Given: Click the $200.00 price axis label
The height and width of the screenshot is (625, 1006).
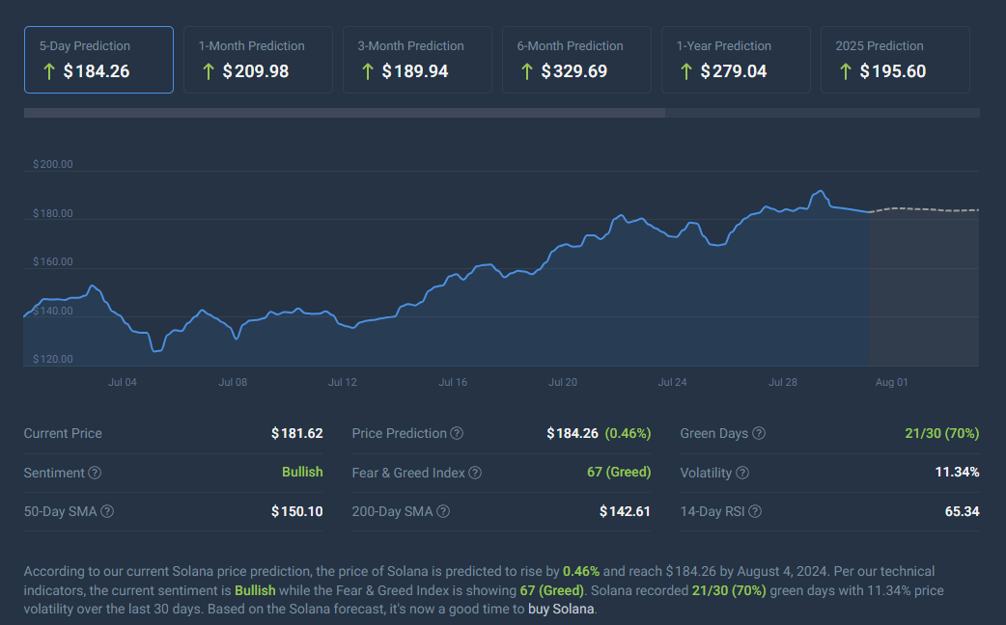Looking at the screenshot, I should pyautogui.click(x=52, y=164).
